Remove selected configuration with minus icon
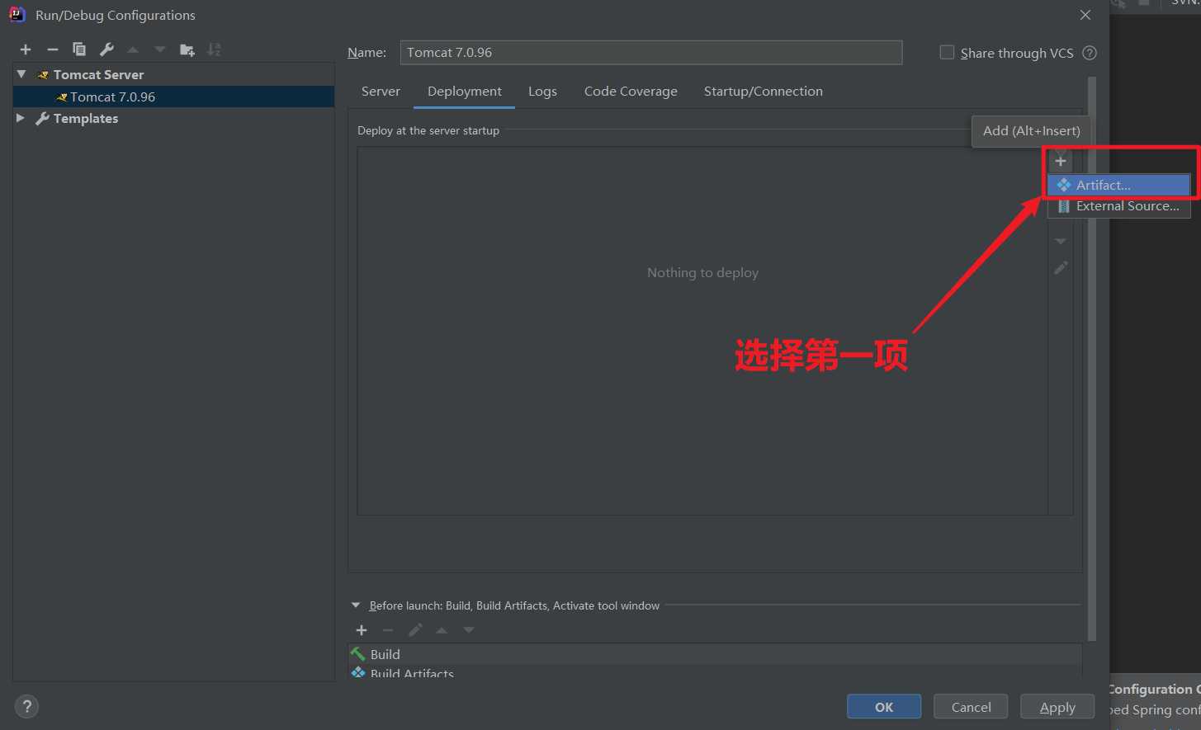 [53, 49]
